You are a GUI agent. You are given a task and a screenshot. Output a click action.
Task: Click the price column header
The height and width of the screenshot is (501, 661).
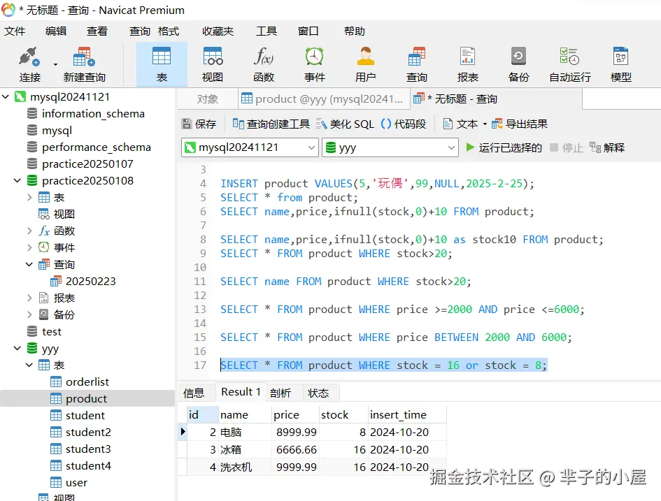[295, 414]
